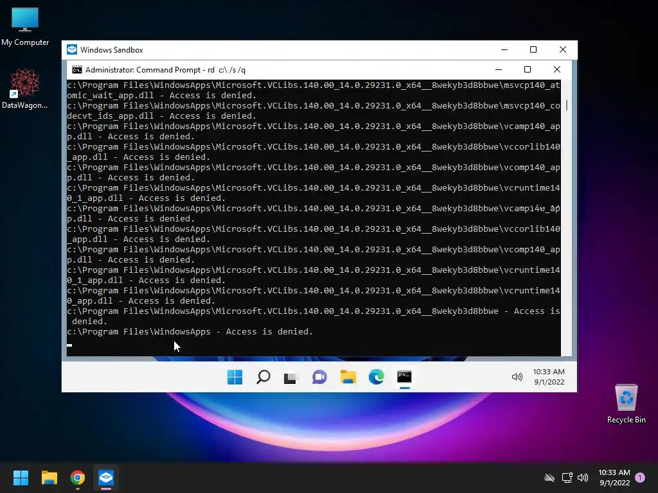
Task: Open the host Windows Start button
Action: tap(21, 478)
